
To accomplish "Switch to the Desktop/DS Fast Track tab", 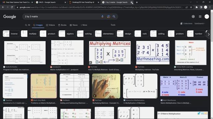I will (x=84, y=2).
